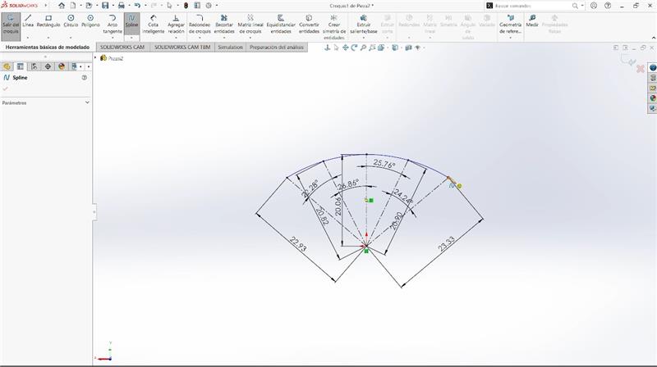Start the Medir measuring tool
The height and width of the screenshot is (367, 657).
532,21
